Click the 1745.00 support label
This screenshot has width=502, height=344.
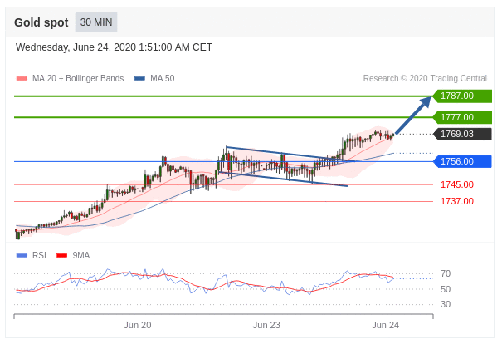(x=457, y=184)
